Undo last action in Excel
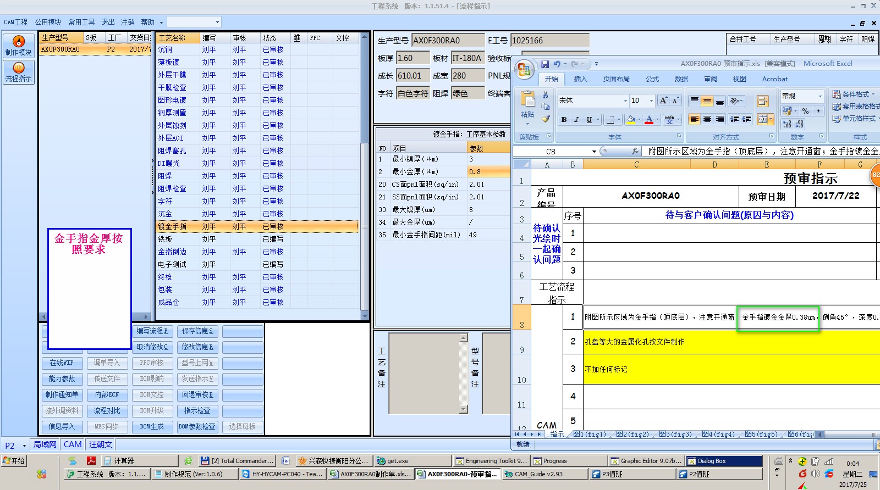The height and width of the screenshot is (490, 880). coord(557,64)
